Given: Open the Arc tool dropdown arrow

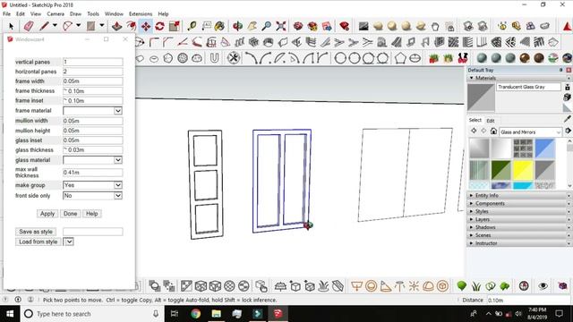Looking at the screenshot, I should coord(78,26).
